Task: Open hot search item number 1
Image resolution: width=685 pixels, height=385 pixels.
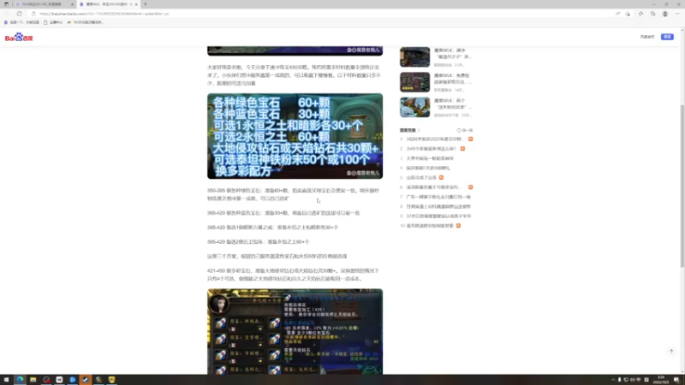Action: [x=434, y=139]
